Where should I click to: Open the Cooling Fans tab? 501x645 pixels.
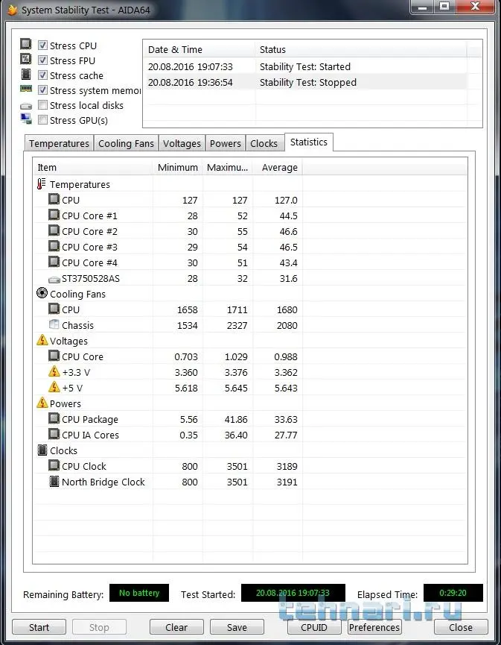(126, 144)
